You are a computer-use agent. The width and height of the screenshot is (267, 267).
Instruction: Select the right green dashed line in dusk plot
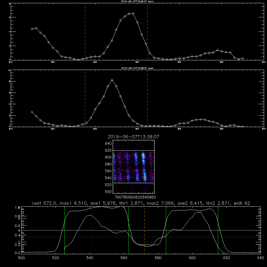[147, 99]
